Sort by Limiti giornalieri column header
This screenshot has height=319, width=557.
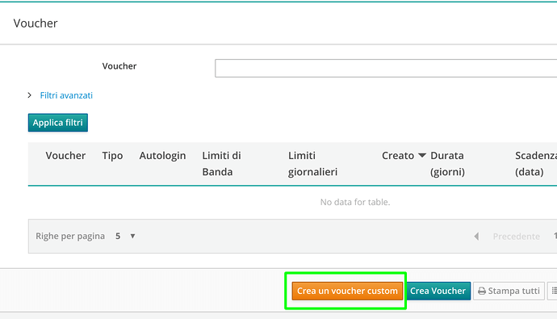point(312,164)
